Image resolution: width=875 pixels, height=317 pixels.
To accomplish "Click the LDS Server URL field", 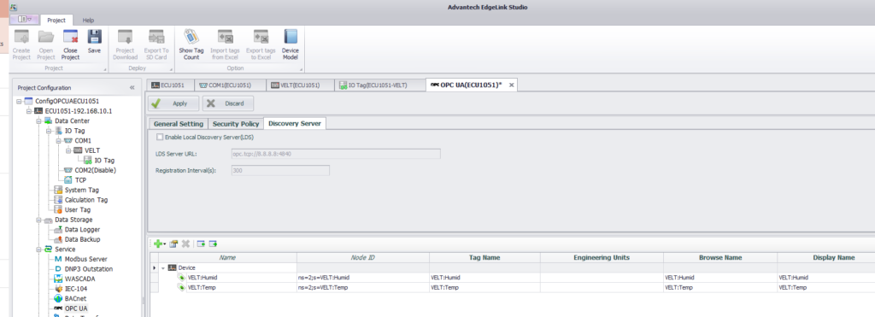I will pos(336,153).
